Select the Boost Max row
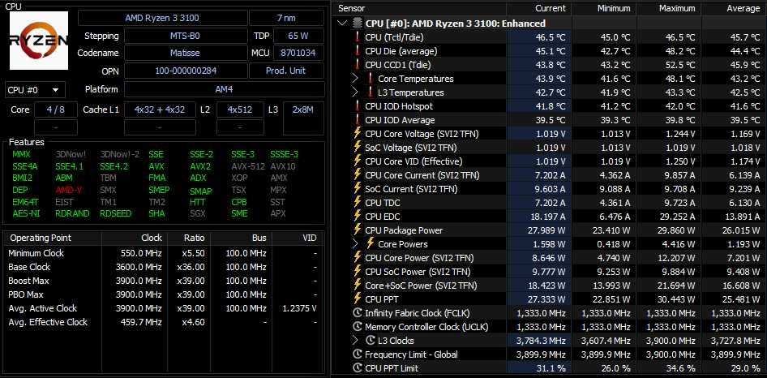The width and height of the screenshot is (767, 378). click(x=164, y=281)
